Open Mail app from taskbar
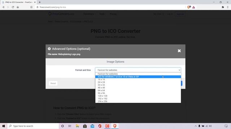This screenshot has width=231, height=129. (x=92, y=126)
